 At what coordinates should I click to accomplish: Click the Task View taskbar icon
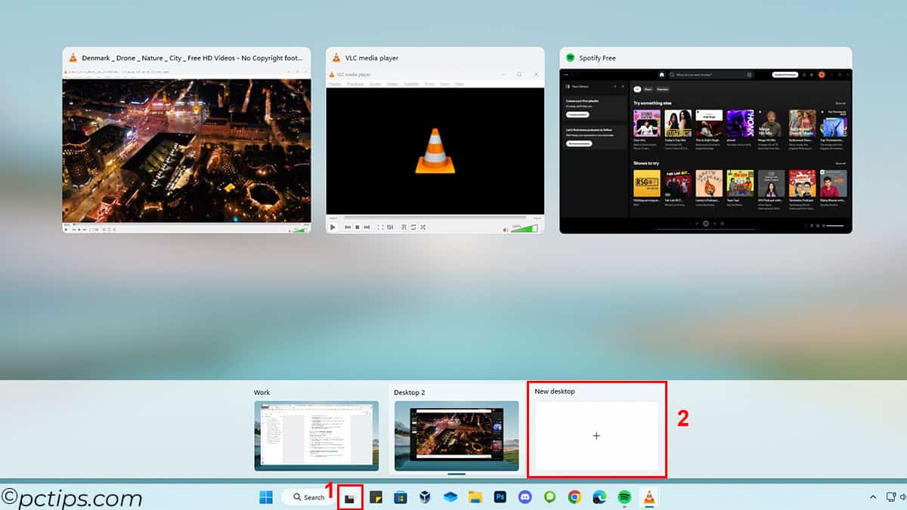coord(350,497)
